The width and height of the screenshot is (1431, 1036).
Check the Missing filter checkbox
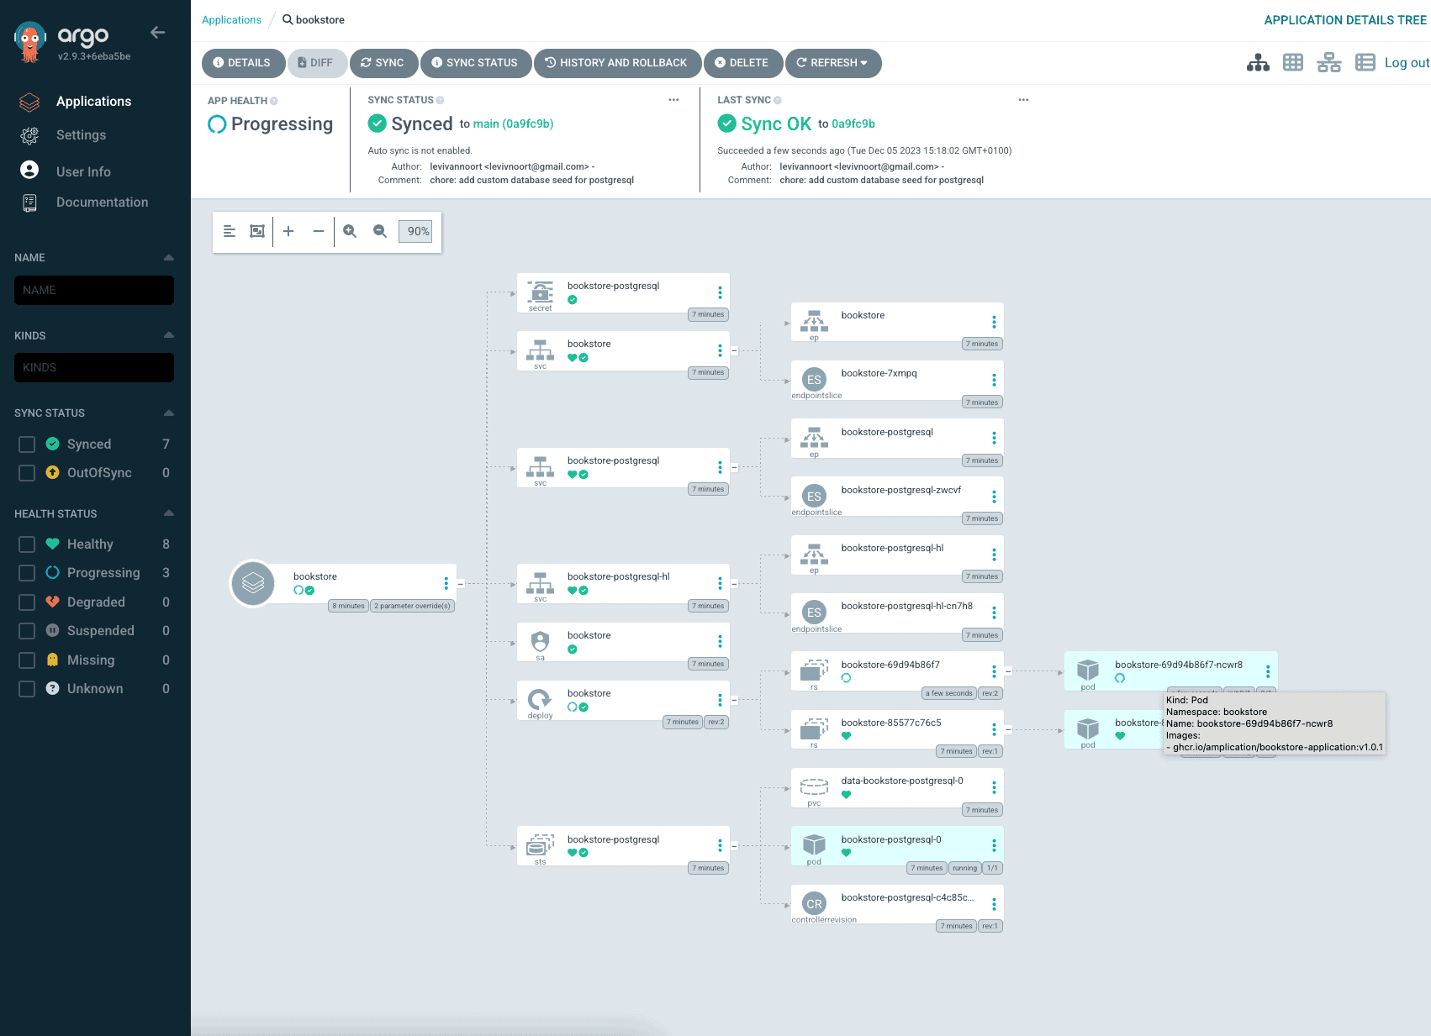point(27,660)
